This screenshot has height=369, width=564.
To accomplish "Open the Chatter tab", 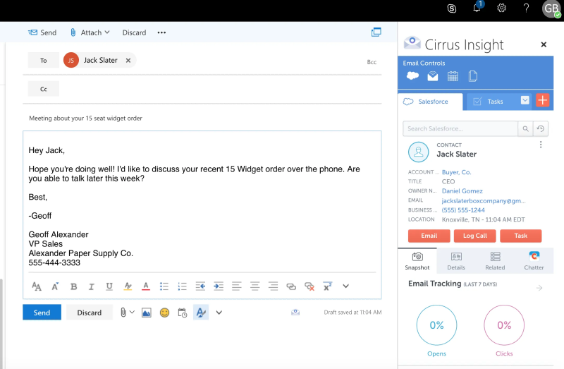I will pos(534,261).
